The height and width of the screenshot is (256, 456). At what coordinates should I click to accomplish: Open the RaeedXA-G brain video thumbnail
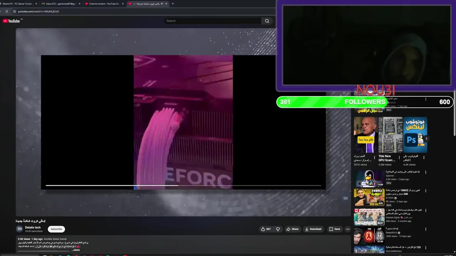click(369, 236)
